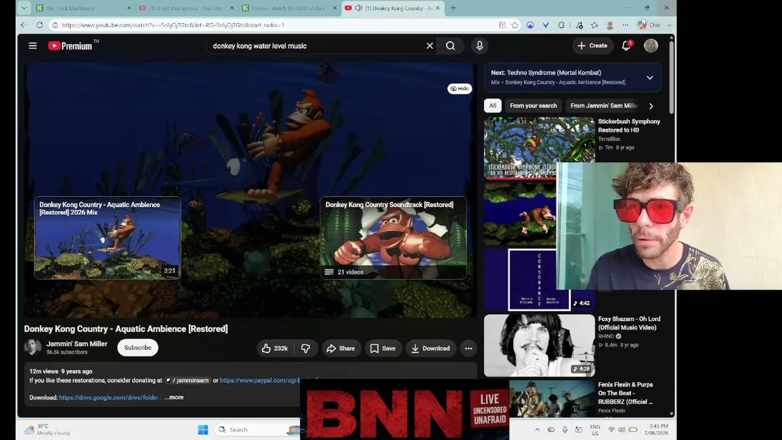Open the ENG US language indicator
Screen dimensions: 782x440
click(595, 430)
